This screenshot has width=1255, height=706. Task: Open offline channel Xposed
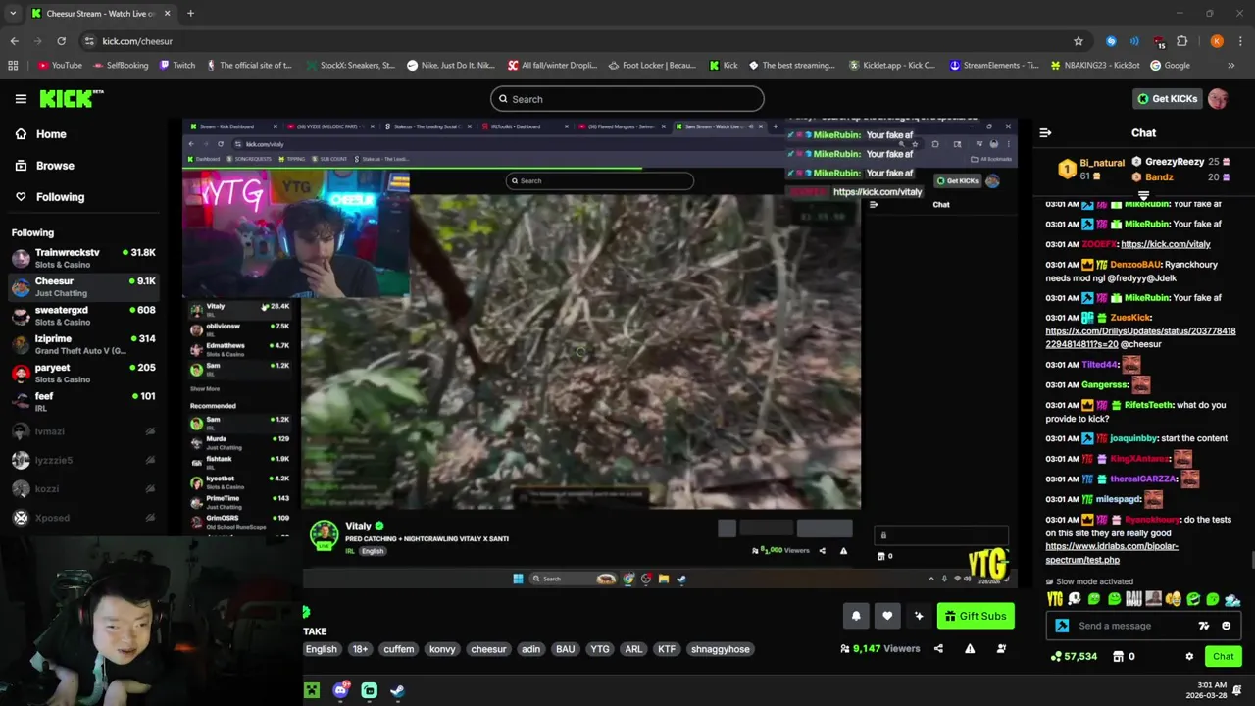click(83, 518)
